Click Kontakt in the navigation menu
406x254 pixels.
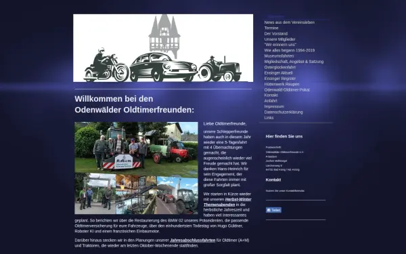(x=271, y=95)
